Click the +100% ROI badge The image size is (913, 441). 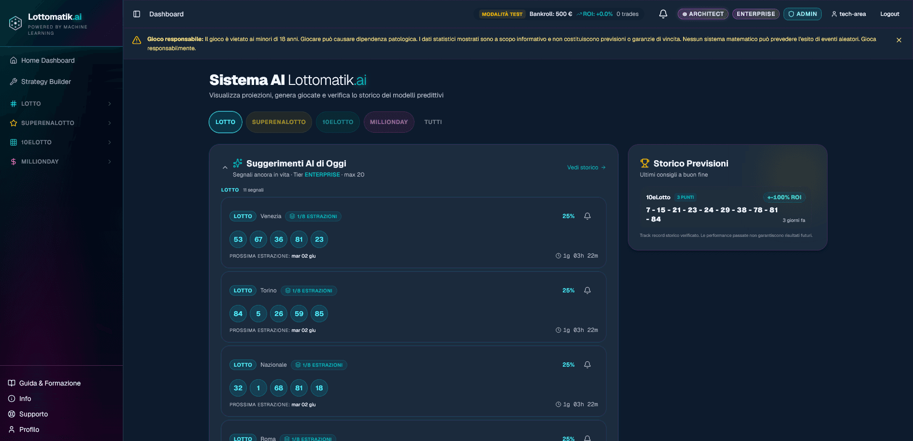point(784,197)
